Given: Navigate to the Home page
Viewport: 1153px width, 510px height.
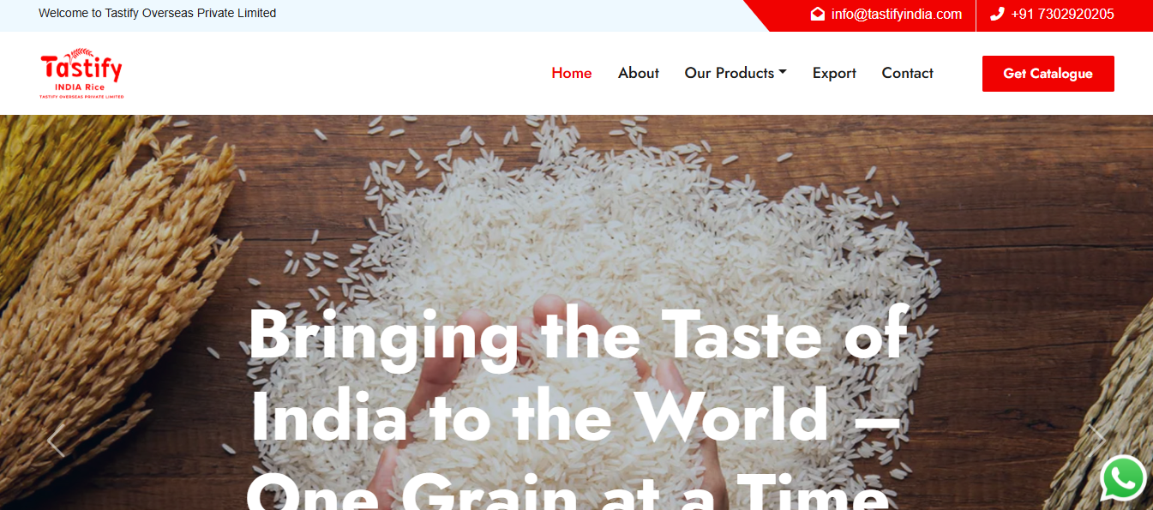Looking at the screenshot, I should click(x=572, y=73).
